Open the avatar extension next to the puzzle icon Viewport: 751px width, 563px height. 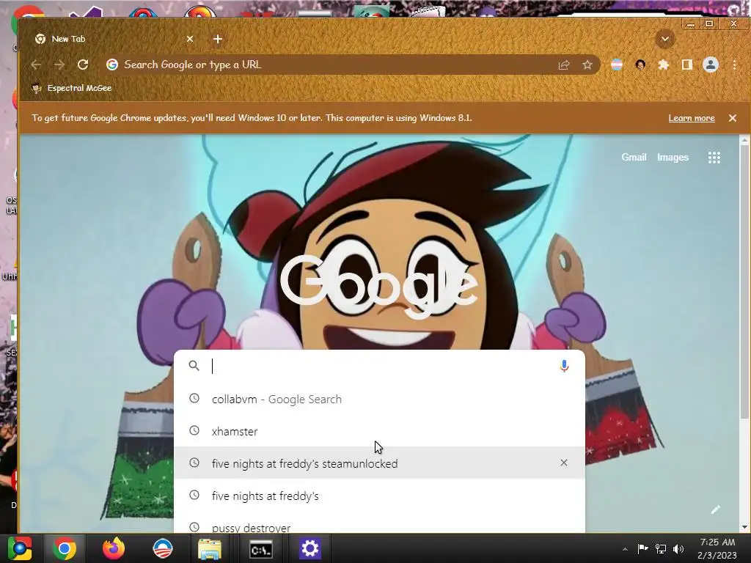coord(640,65)
